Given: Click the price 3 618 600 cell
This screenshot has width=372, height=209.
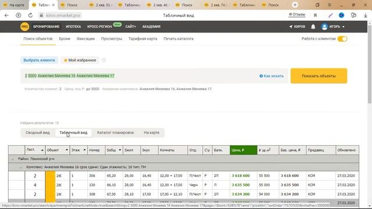Looking at the screenshot, I should pos(244,176).
